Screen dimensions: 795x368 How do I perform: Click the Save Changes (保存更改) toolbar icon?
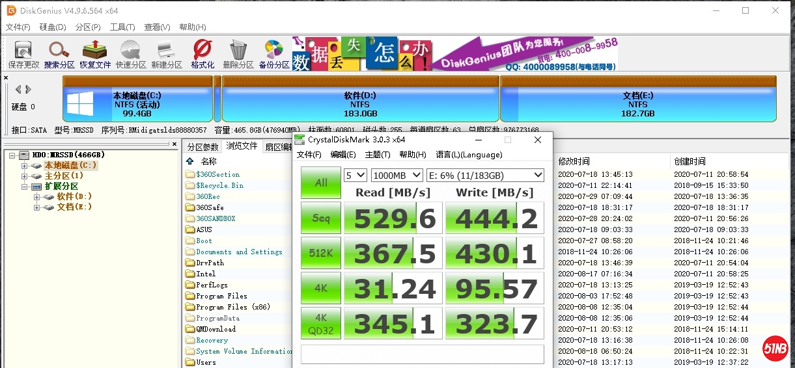tap(23, 53)
